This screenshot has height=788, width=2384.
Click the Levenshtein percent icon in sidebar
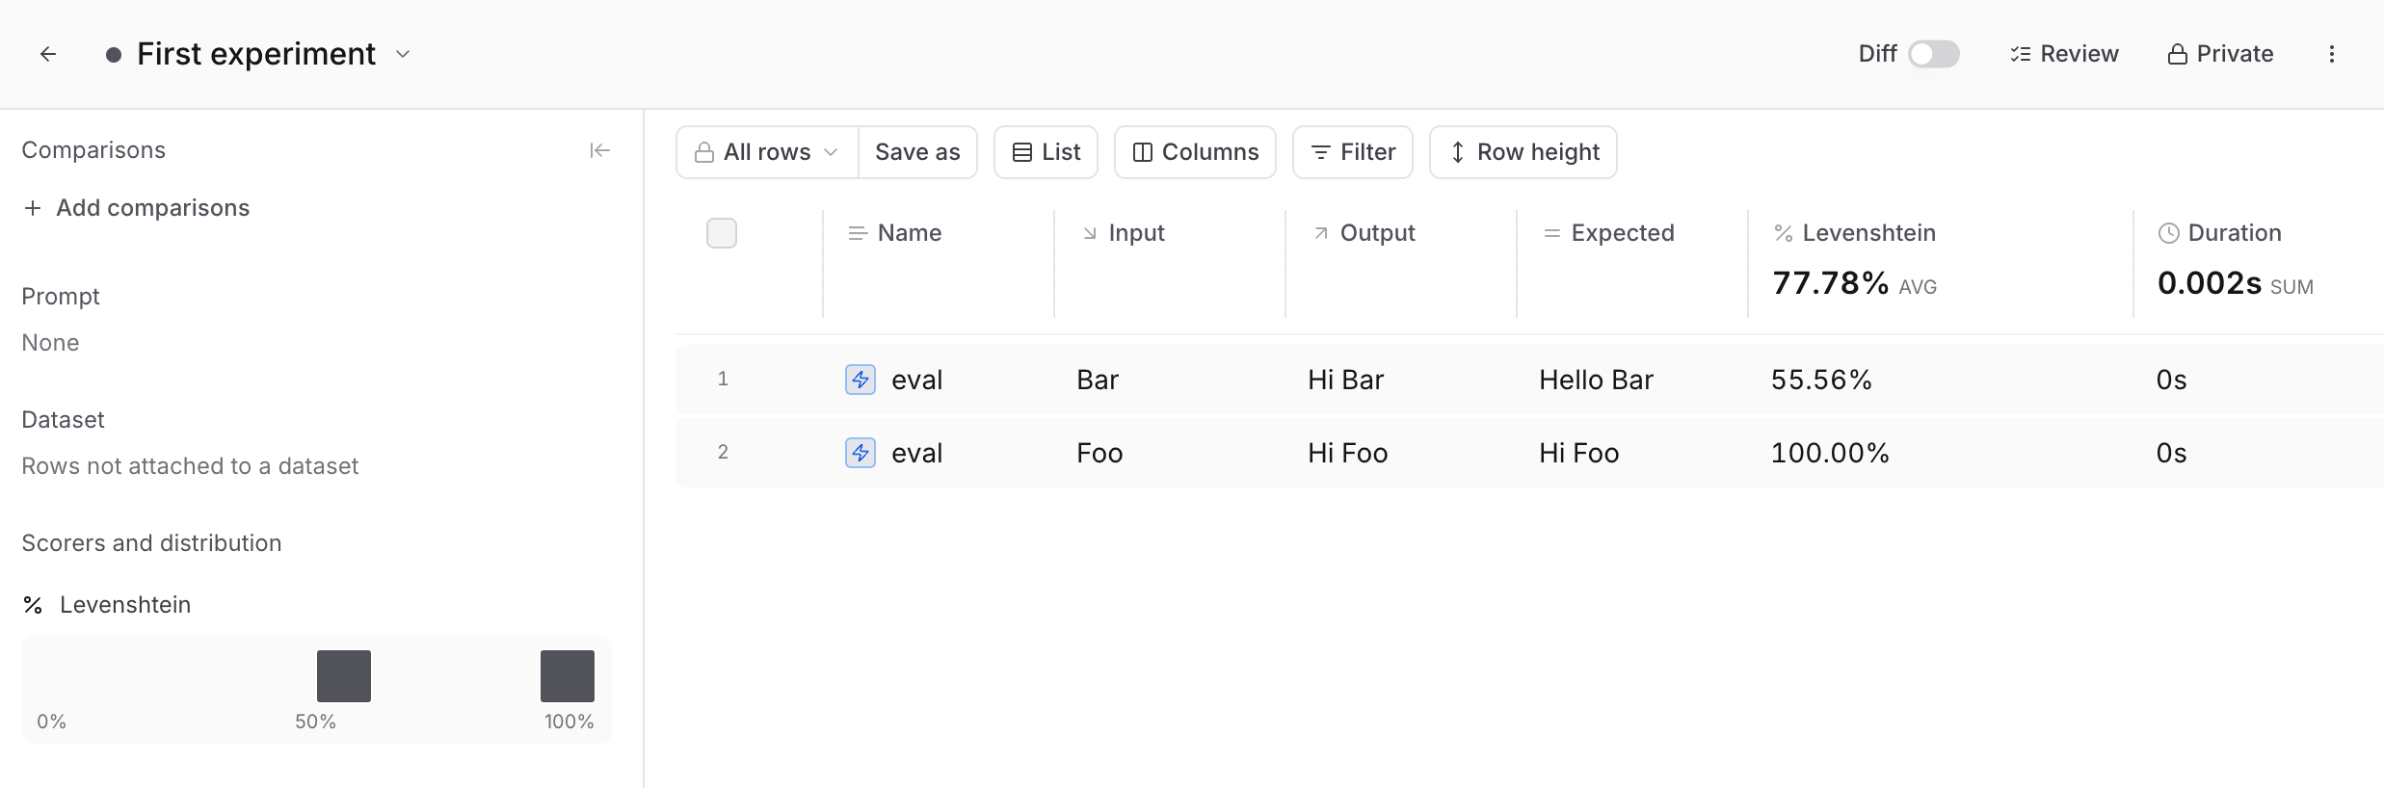(33, 605)
